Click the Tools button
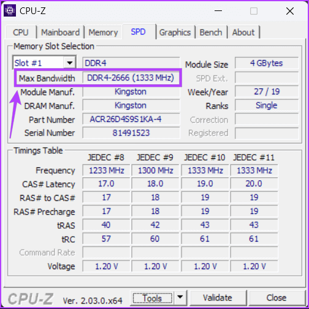Screen dimensions: 309x309 coord(153,298)
